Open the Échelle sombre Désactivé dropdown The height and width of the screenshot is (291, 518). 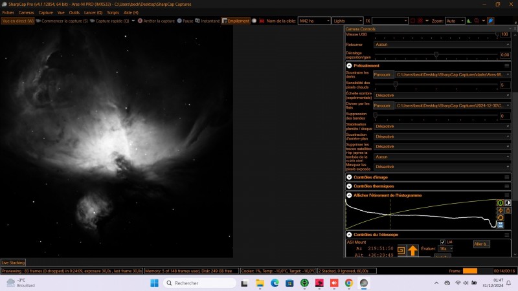click(x=442, y=95)
